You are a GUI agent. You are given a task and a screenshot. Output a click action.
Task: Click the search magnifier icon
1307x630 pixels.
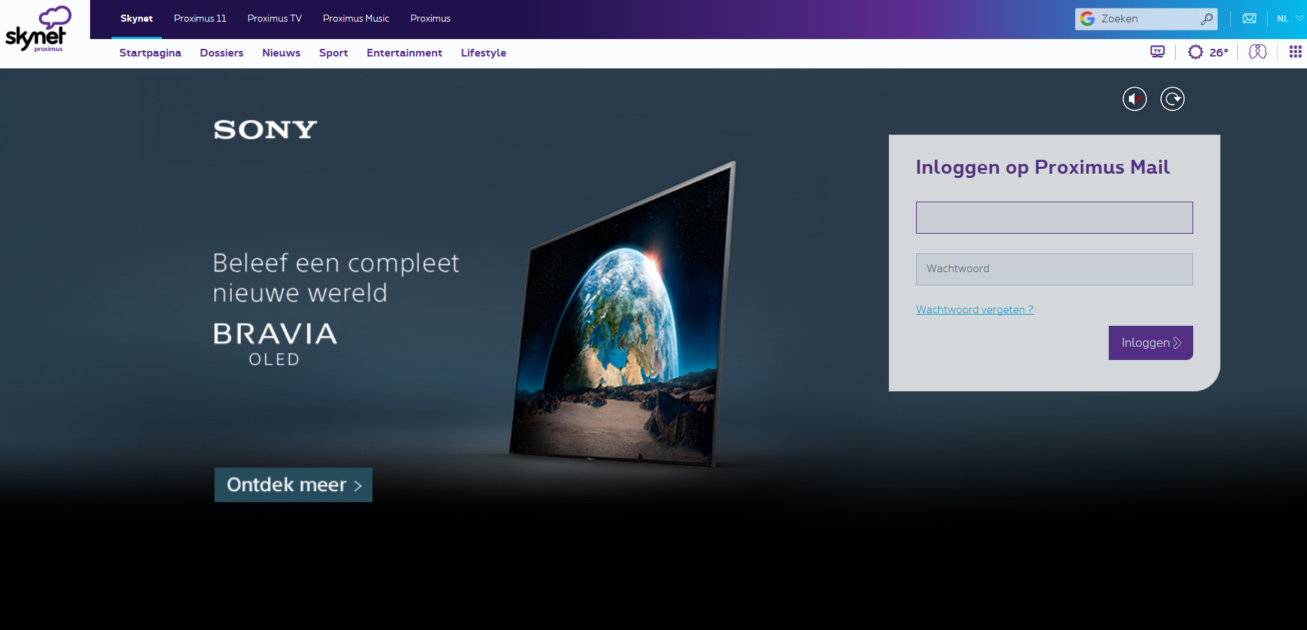[1206, 19]
